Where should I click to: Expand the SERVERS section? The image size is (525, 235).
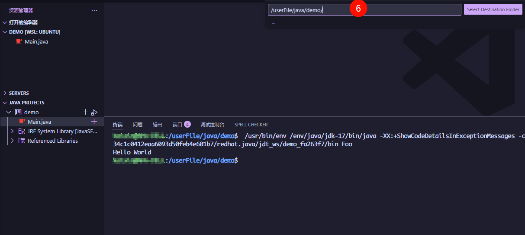(x=5, y=93)
